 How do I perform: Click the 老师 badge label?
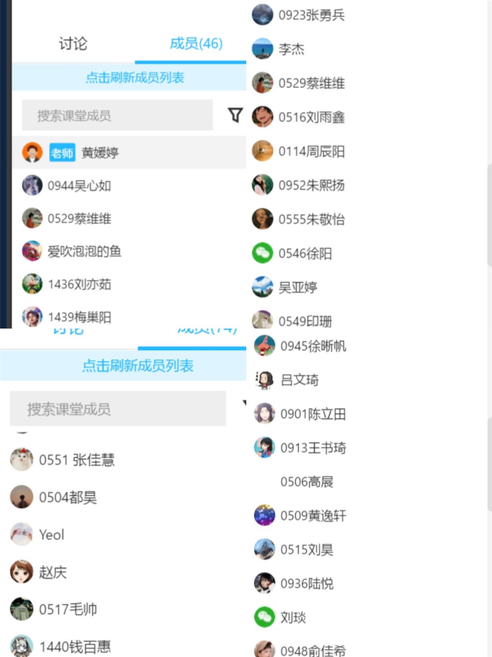pyautogui.click(x=62, y=153)
